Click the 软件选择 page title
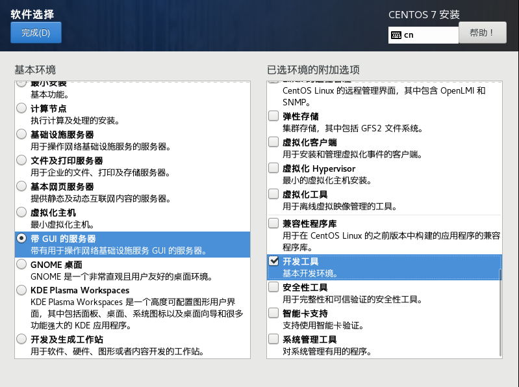The width and height of the screenshot is (519, 387). [32, 14]
